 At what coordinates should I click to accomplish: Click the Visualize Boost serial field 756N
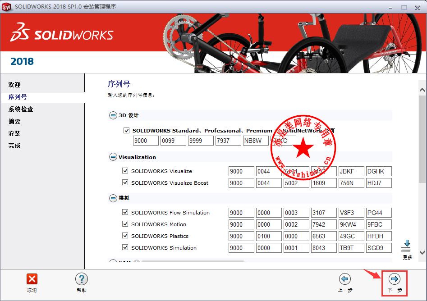coord(351,183)
